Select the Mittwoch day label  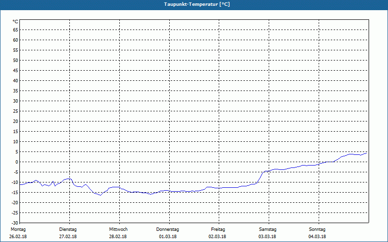(118, 229)
